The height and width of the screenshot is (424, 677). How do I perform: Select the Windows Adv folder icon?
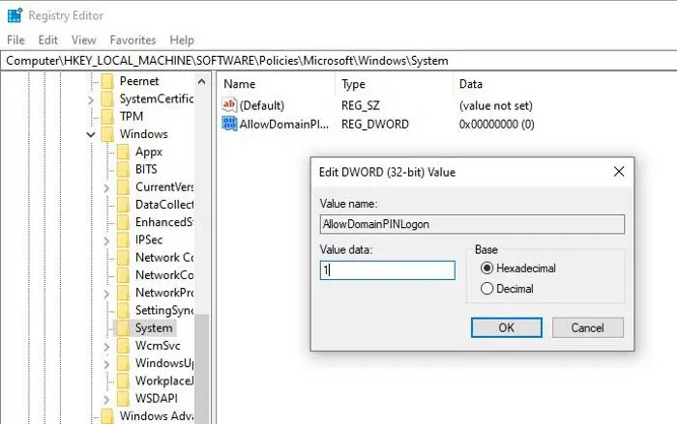tap(107, 416)
